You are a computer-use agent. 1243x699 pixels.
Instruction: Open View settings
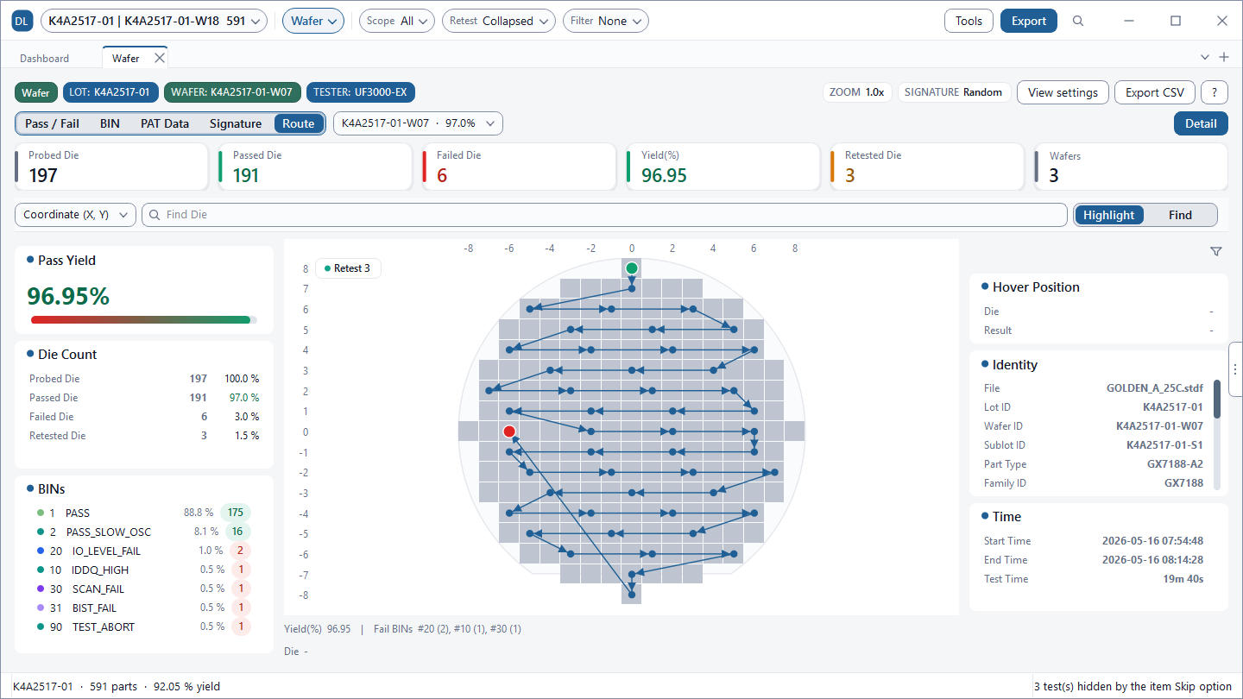pyautogui.click(x=1063, y=92)
